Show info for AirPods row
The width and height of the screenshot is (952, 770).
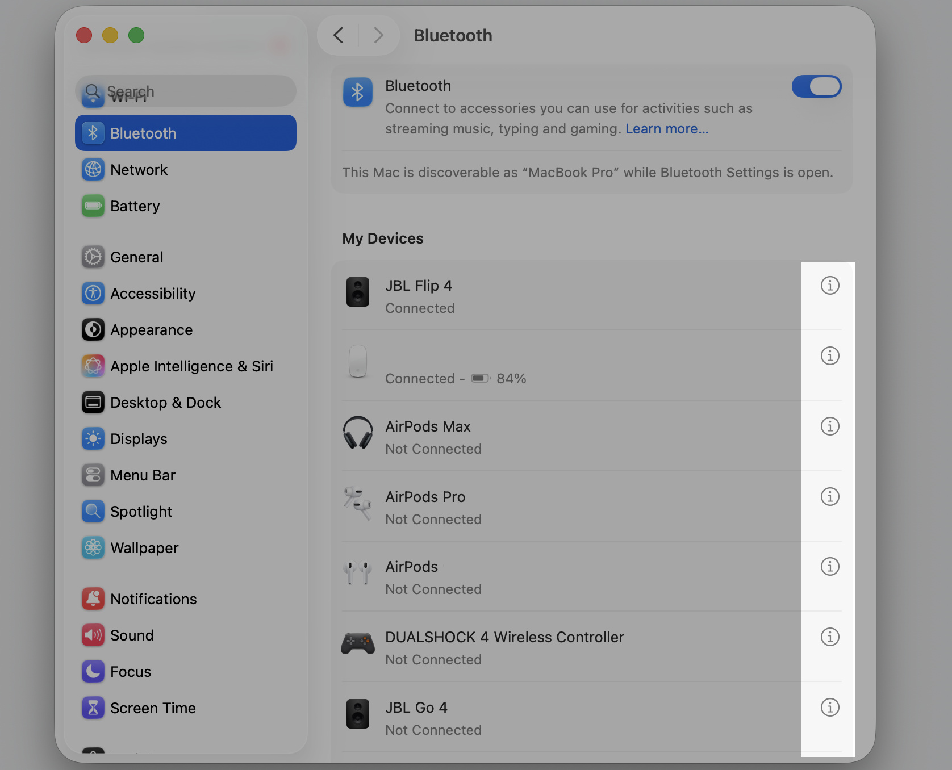(830, 566)
